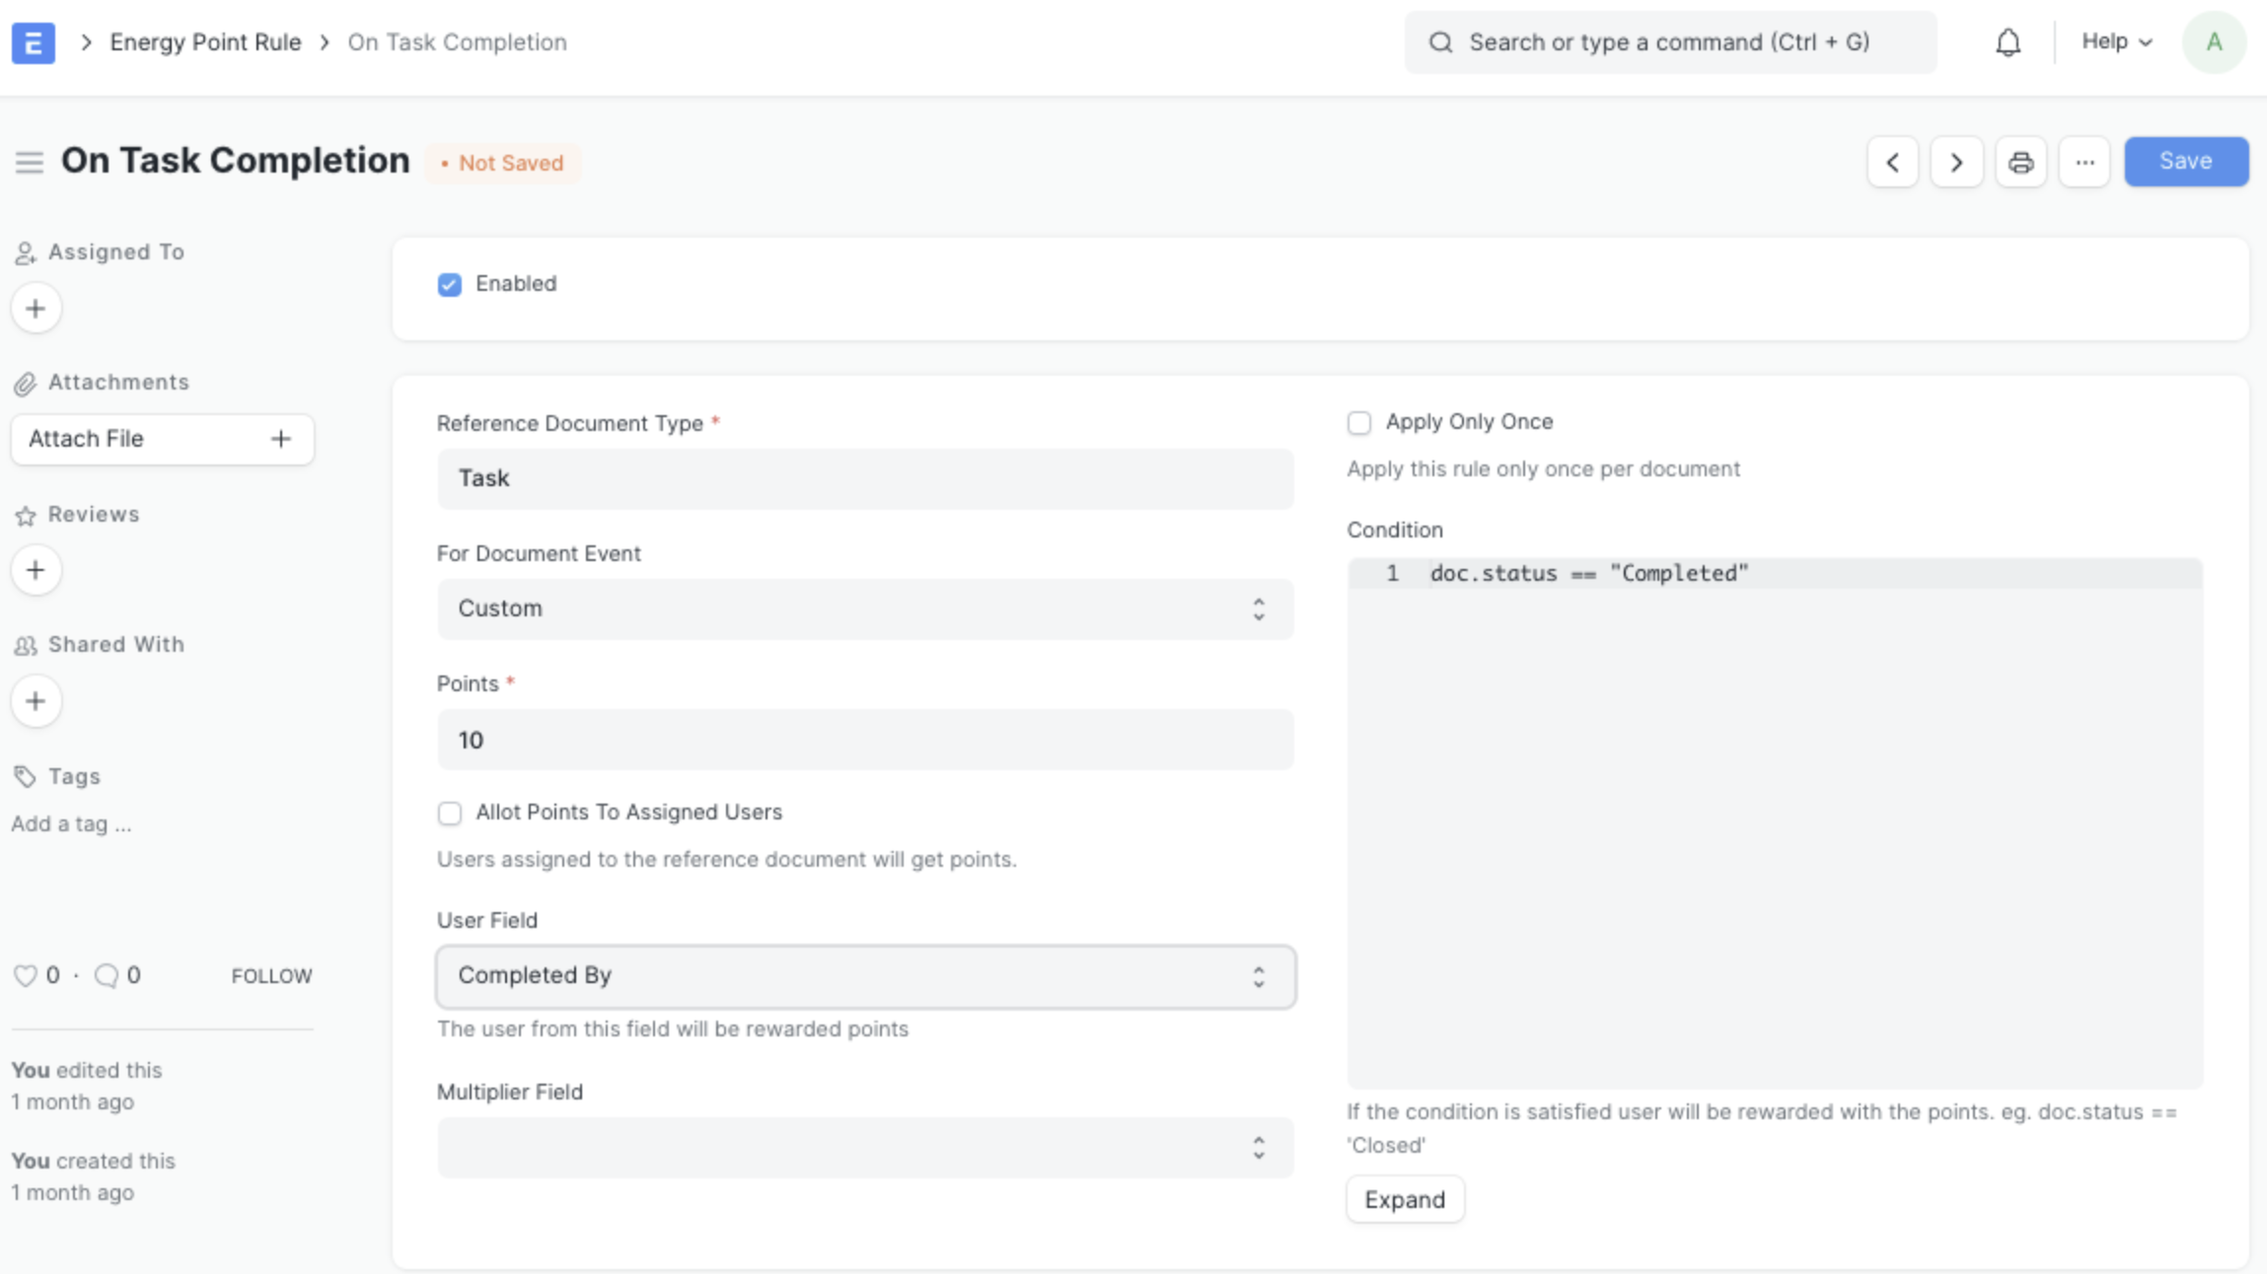This screenshot has height=1274, width=2267.
Task: Share document using plus under Shared With
Action: point(37,701)
